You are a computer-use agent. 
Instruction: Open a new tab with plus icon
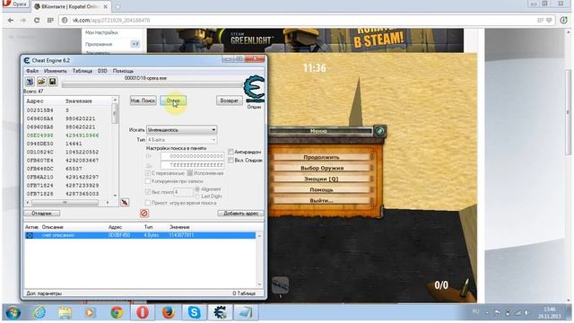[117, 6]
